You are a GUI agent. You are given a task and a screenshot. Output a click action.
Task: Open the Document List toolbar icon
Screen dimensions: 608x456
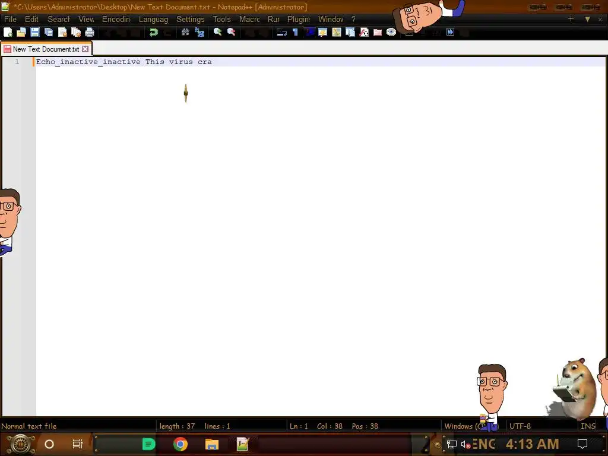350,33
